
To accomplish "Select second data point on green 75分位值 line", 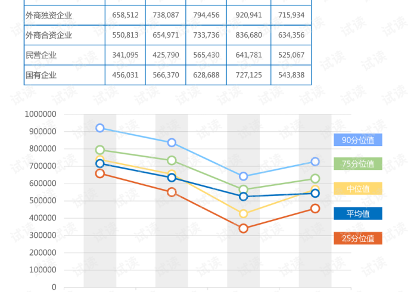I will click(x=172, y=160).
